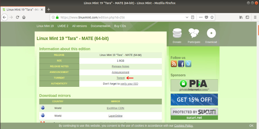The width and height of the screenshot is (259, 129).
Task: Open the Library bookmarks icon
Action: point(241,17)
